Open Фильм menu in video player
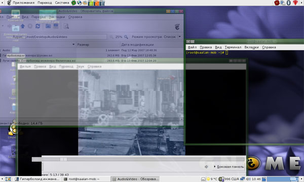 point(25,67)
